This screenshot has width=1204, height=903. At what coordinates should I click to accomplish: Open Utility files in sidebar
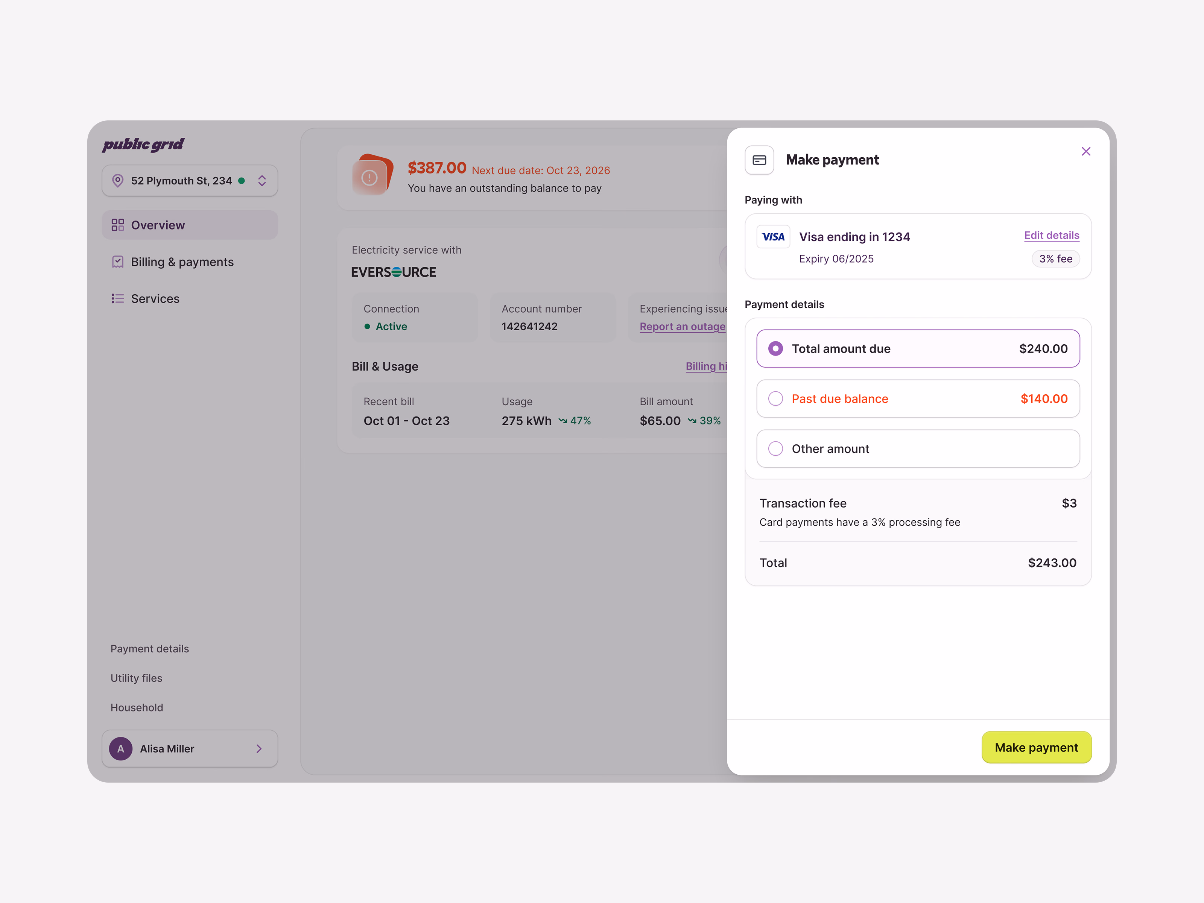136,678
